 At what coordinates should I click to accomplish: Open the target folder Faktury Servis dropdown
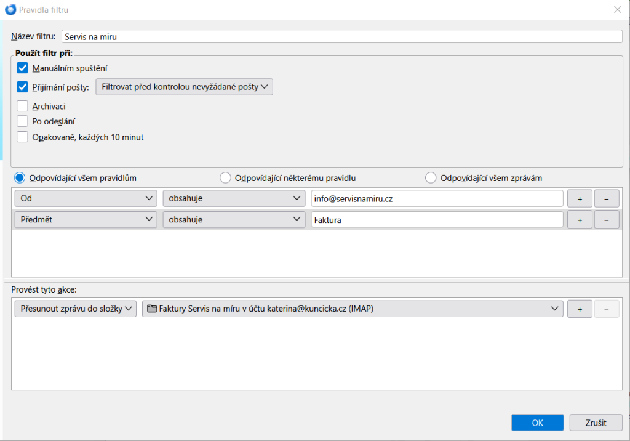pyautogui.click(x=352, y=309)
